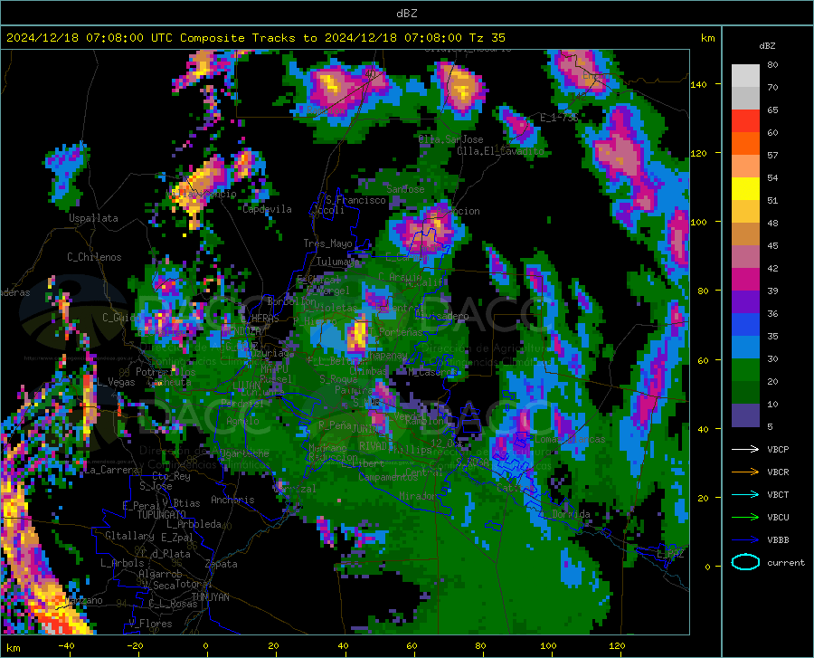Image resolution: width=814 pixels, height=658 pixels.
Task: Click the 'E_1-736' label on the map
Action: (559, 118)
